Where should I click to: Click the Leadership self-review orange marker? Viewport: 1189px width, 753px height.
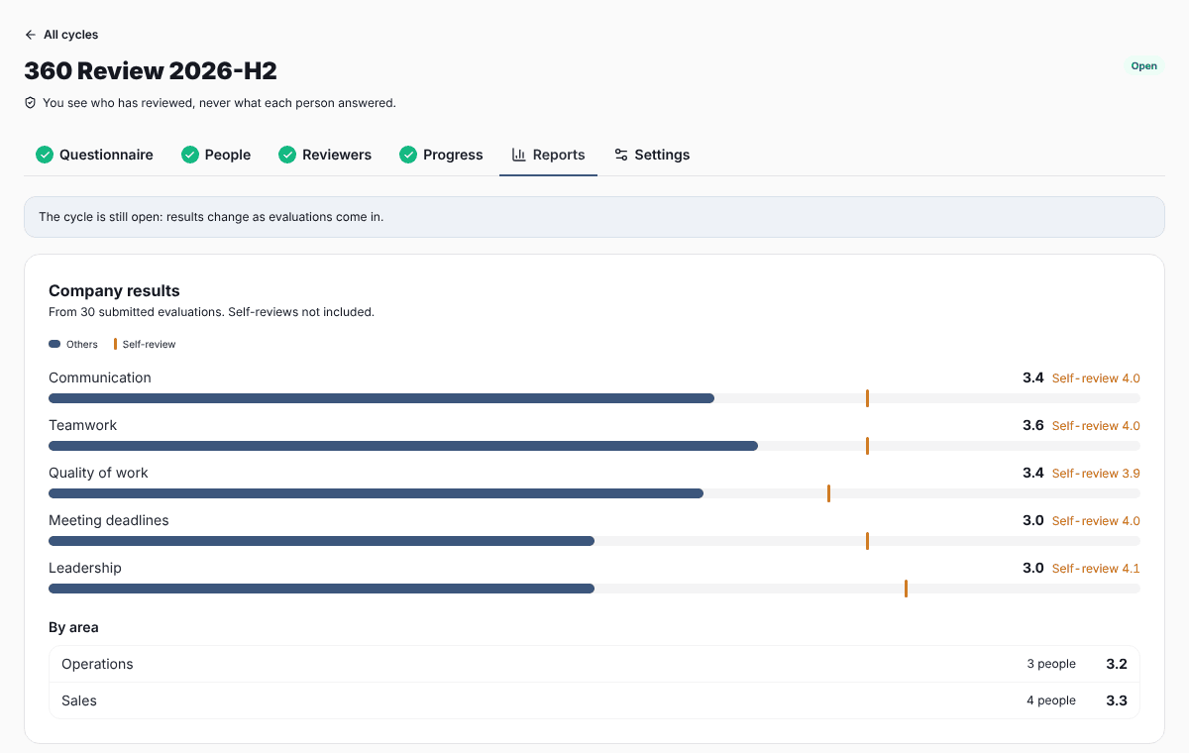click(906, 589)
